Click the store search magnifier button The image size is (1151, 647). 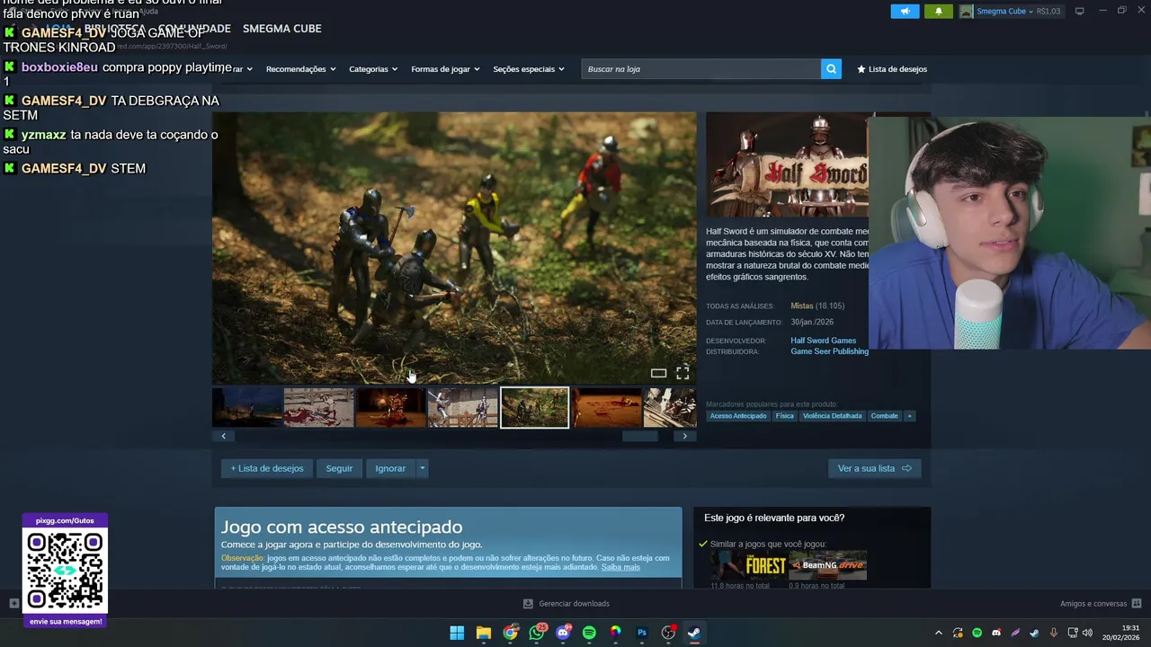click(831, 69)
